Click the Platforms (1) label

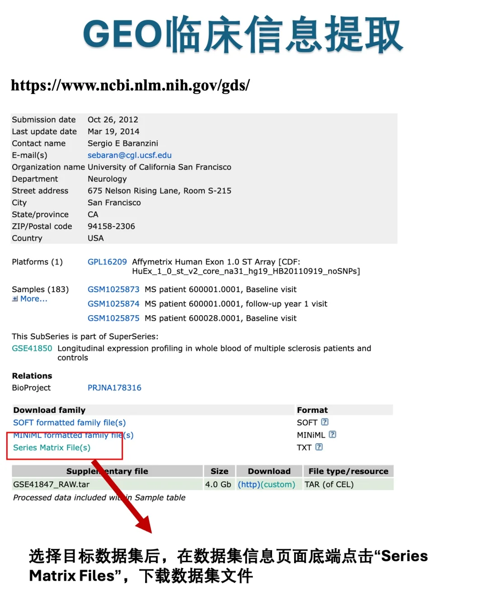click(37, 262)
